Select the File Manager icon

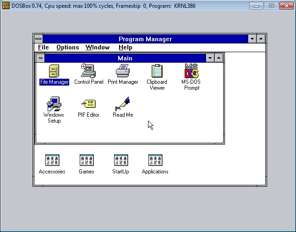coord(54,71)
